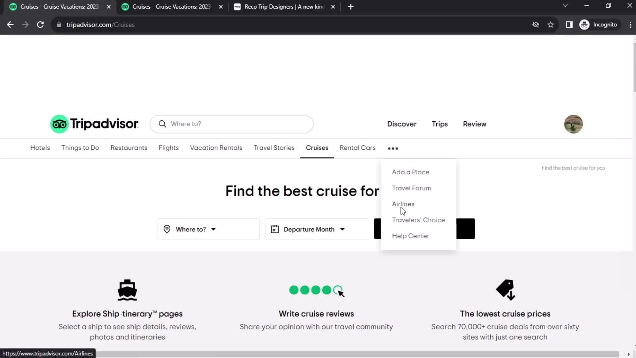Image resolution: width=636 pixels, height=358 pixels.
Task: Select the Travelers' Choice menu item
Action: (x=418, y=219)
